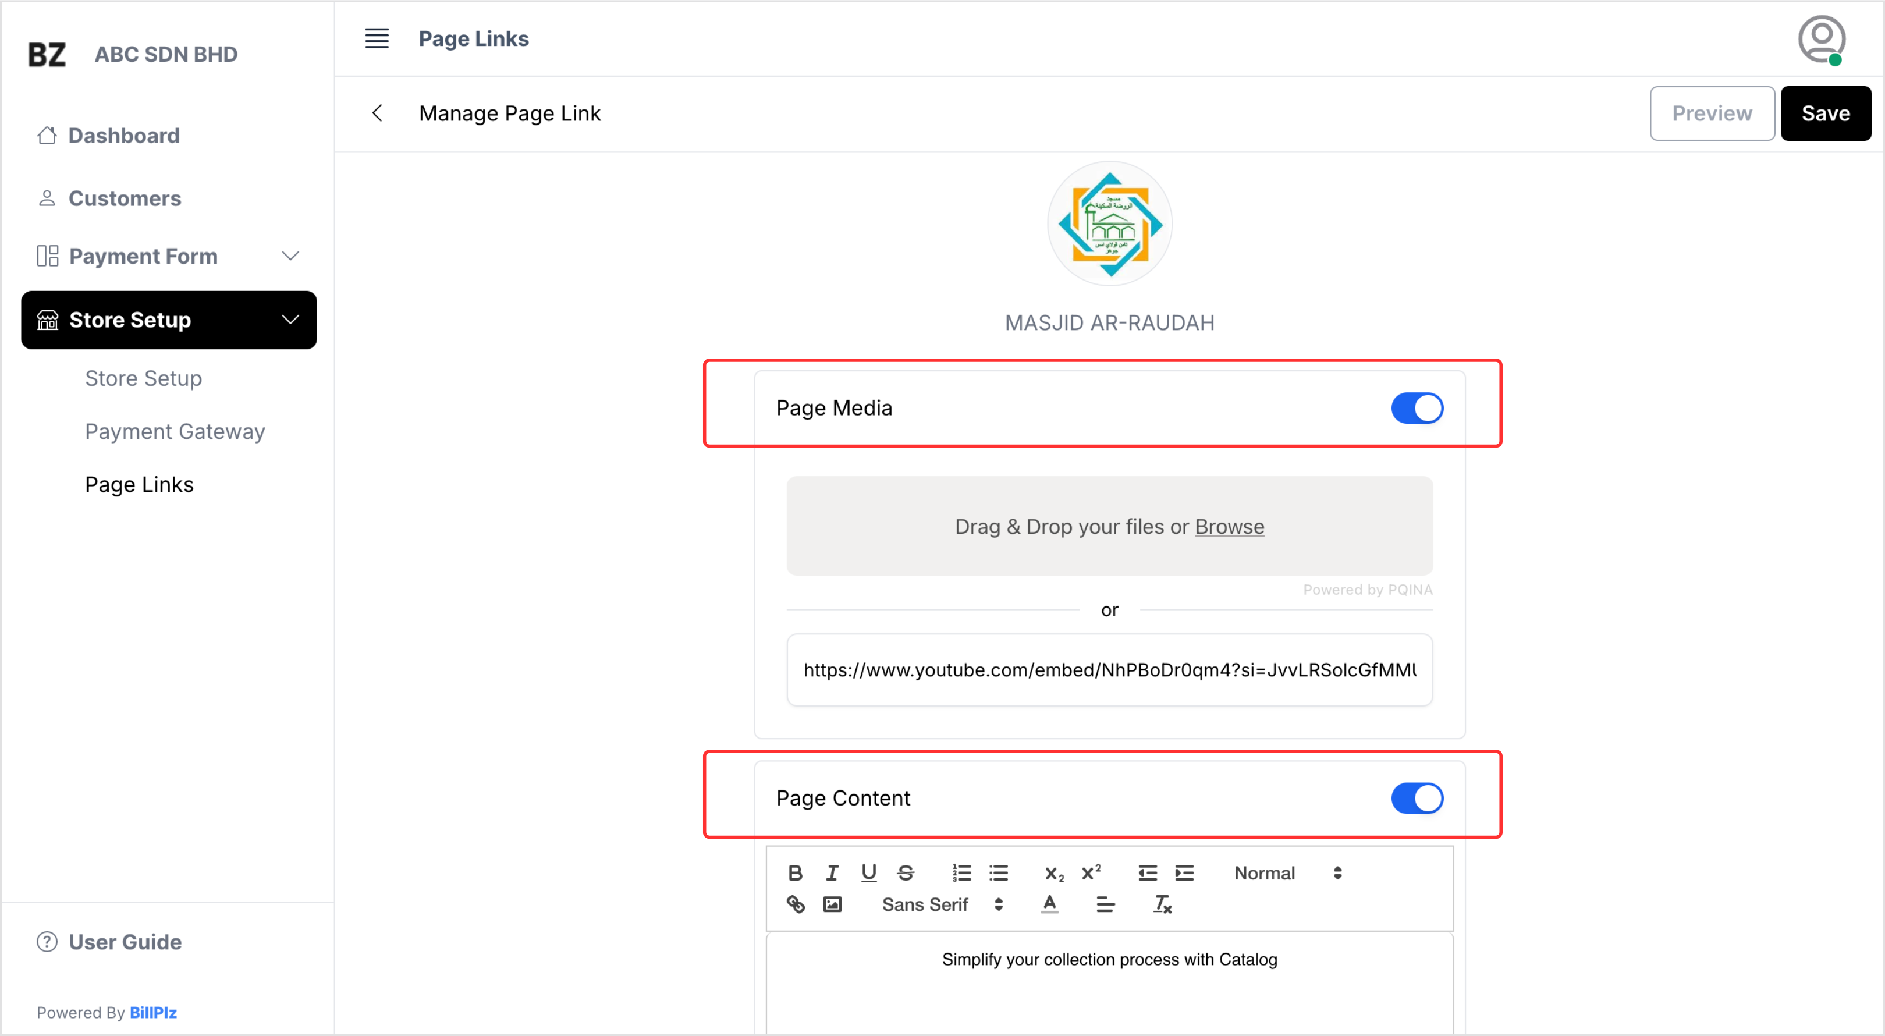Click the hamburger menu icon
The image size is (1885, 1036).
tap(377, 38)
